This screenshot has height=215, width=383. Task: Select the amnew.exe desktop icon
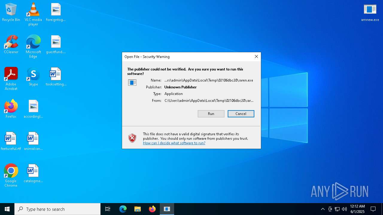point(370,12)
